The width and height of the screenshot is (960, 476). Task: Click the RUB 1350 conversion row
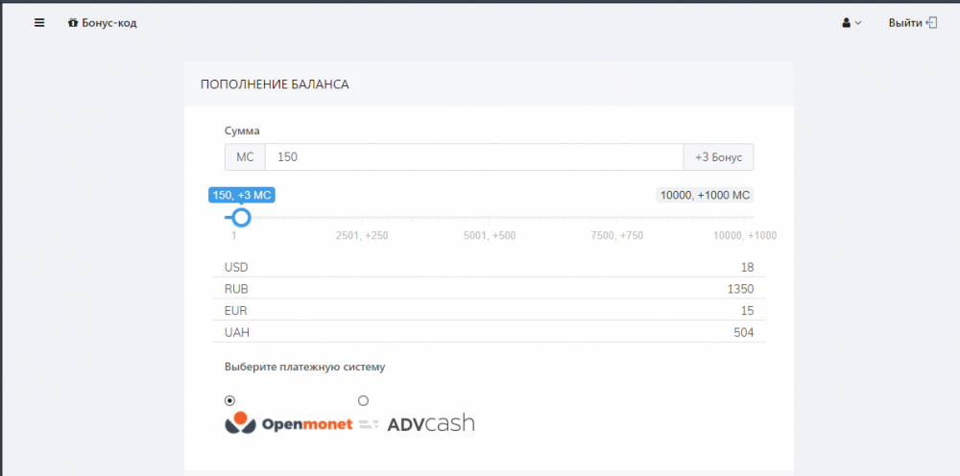pos(489,289)
